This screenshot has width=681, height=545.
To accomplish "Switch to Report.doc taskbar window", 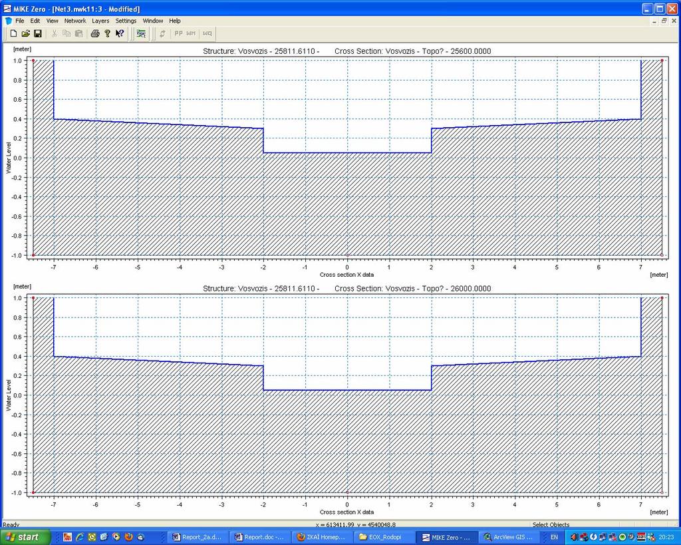I will (260, 537).
